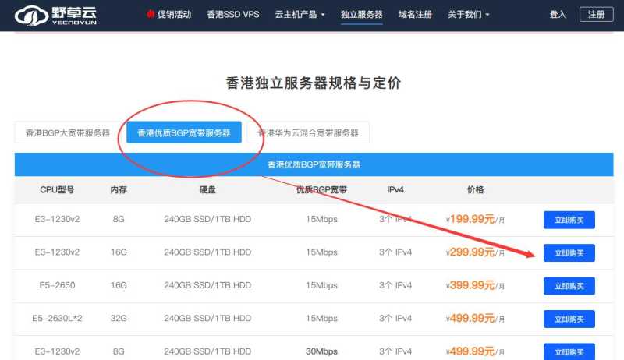
Task: Expand the 关于我们 dropdown menu
Action: 469,15
